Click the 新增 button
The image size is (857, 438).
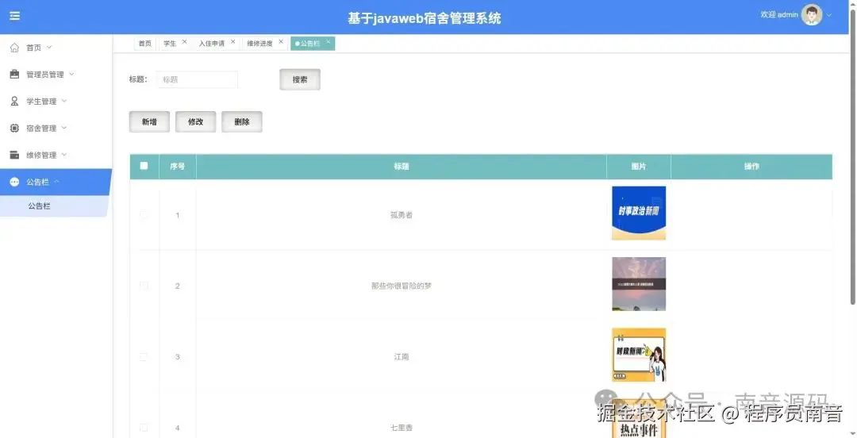point(149,122)
